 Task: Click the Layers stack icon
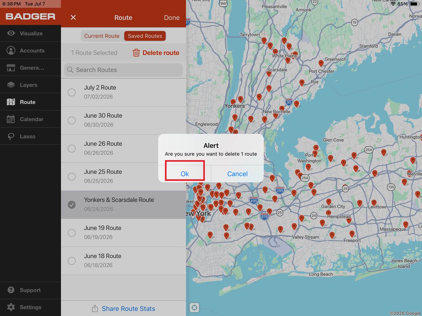coord(11,85)
